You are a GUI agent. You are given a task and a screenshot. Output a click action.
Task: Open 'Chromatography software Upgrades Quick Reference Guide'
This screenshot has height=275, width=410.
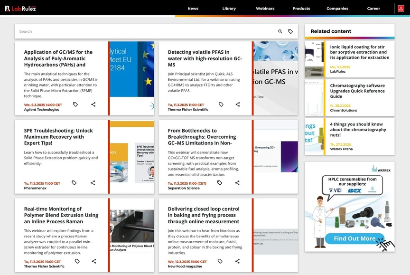tap(357, 91)
